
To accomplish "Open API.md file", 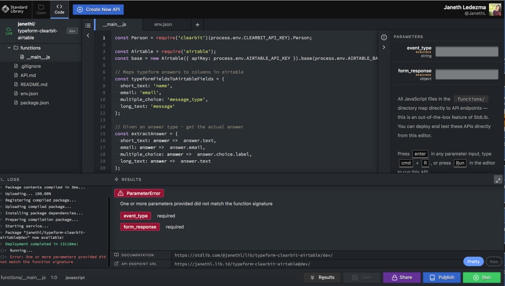I will point(28,75).
